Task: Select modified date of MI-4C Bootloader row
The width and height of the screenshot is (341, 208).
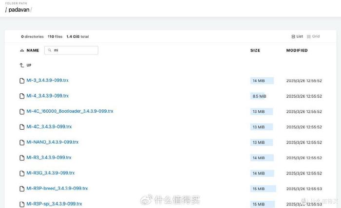Action: tap(304, 111)
